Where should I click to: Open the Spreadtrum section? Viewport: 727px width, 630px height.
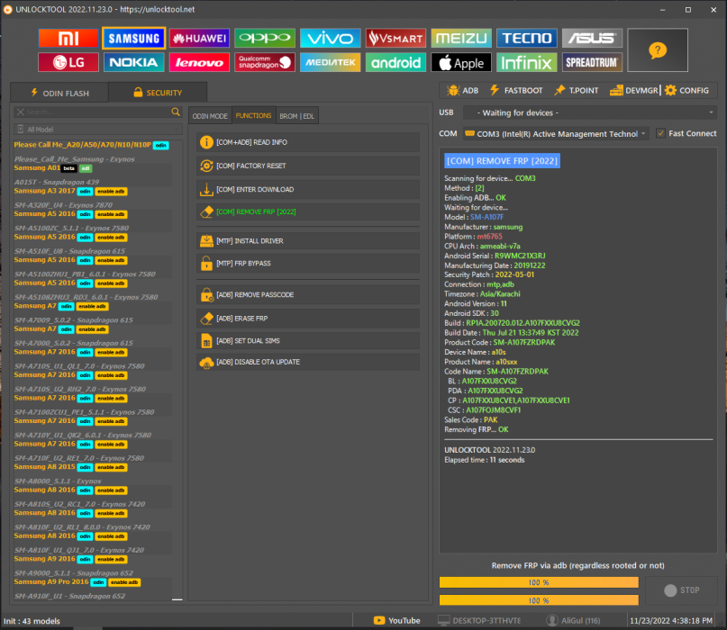592,62
